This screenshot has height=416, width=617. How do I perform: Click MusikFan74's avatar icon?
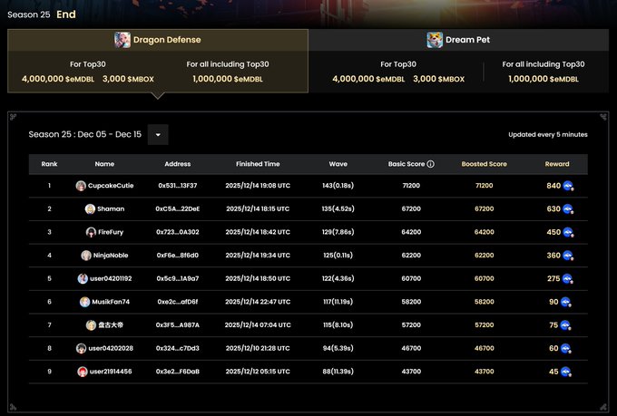click(85, 302)
